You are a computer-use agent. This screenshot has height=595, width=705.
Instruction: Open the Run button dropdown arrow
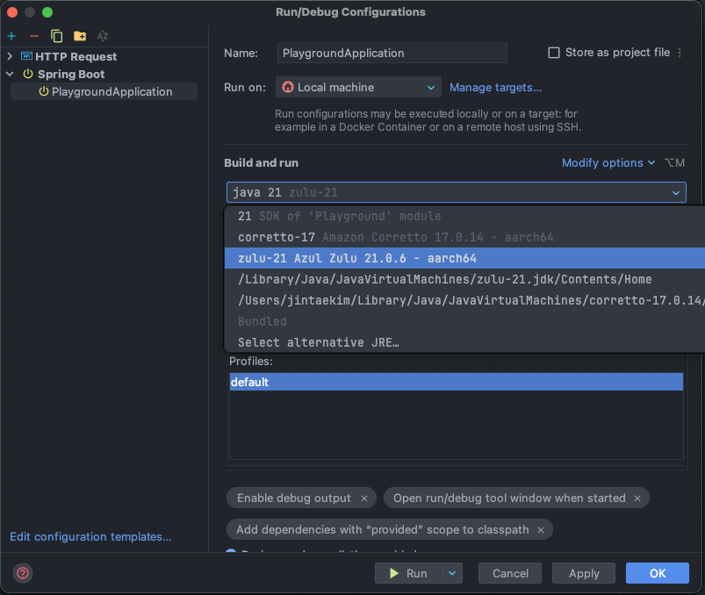(x=452, y=573)
